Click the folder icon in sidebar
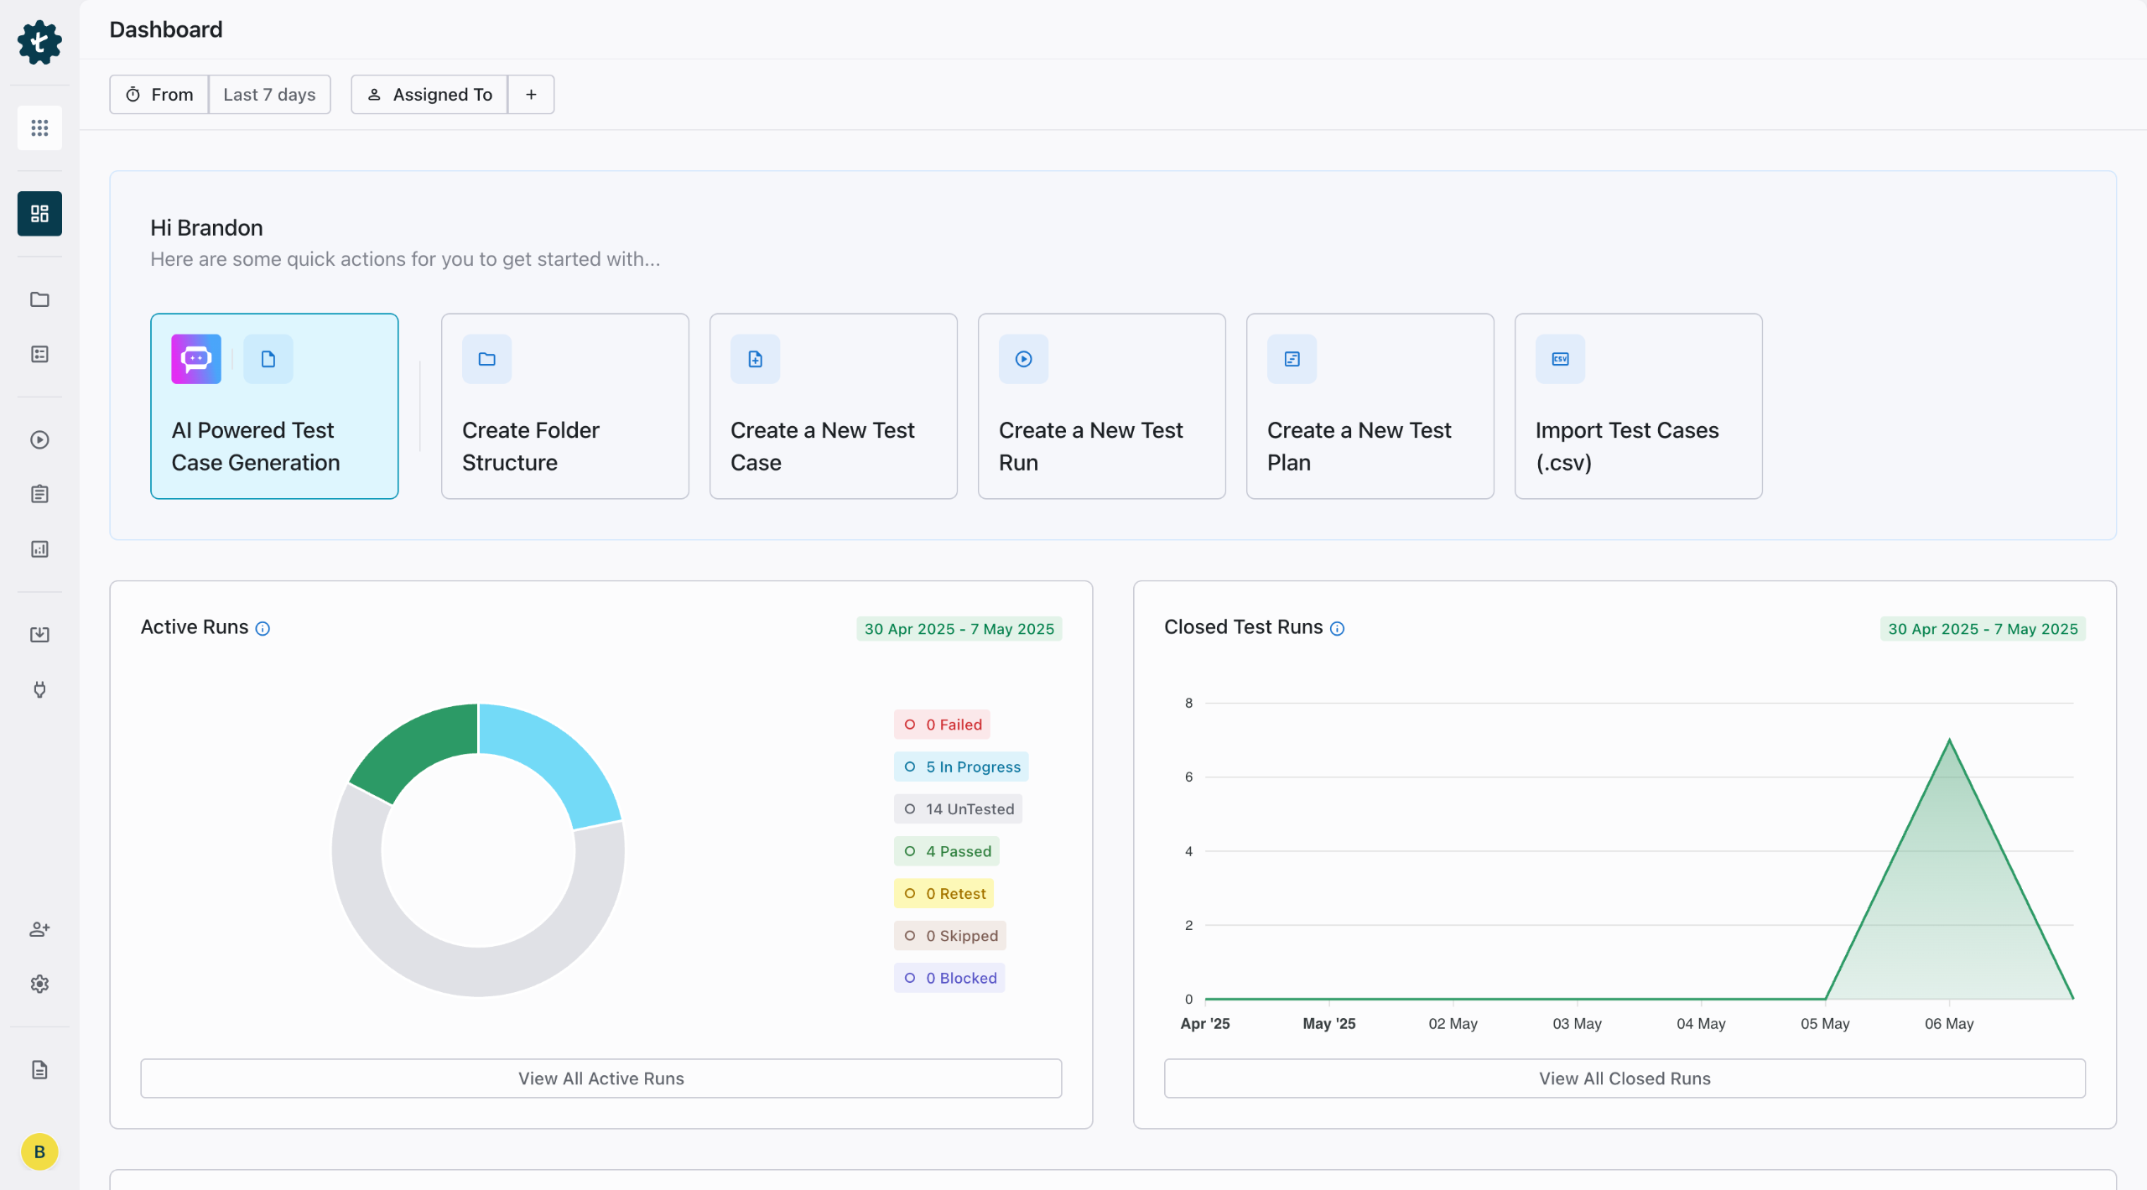This screenshot has width=2147, height=1190. pos(39,299)
